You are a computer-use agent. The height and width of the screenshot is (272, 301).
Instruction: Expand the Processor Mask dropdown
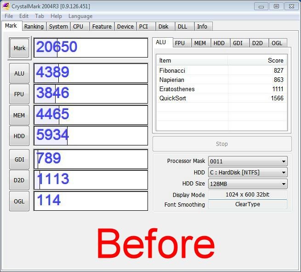[247, 161]
